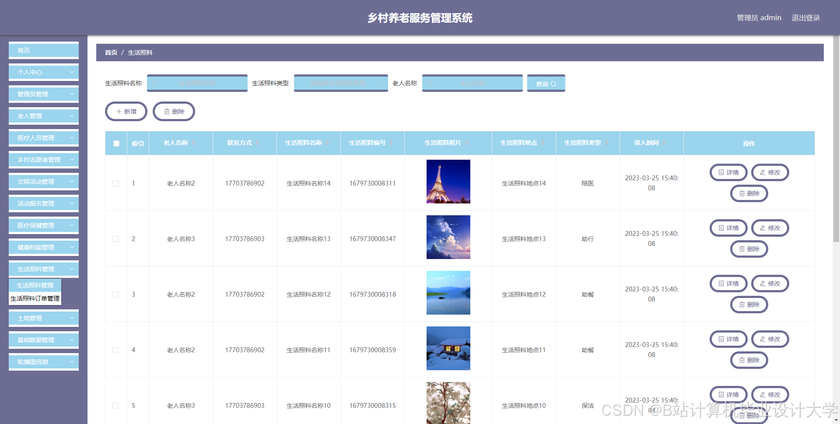Screen dimensions: 840x424
Task: Check row 3 with 生活照料名称12
Action: (x=115, y=294)
